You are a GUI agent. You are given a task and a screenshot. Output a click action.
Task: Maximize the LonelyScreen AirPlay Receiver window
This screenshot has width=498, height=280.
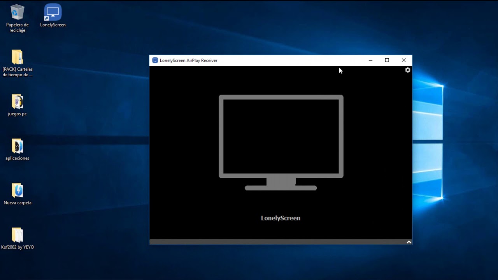[x=387, y=60]
